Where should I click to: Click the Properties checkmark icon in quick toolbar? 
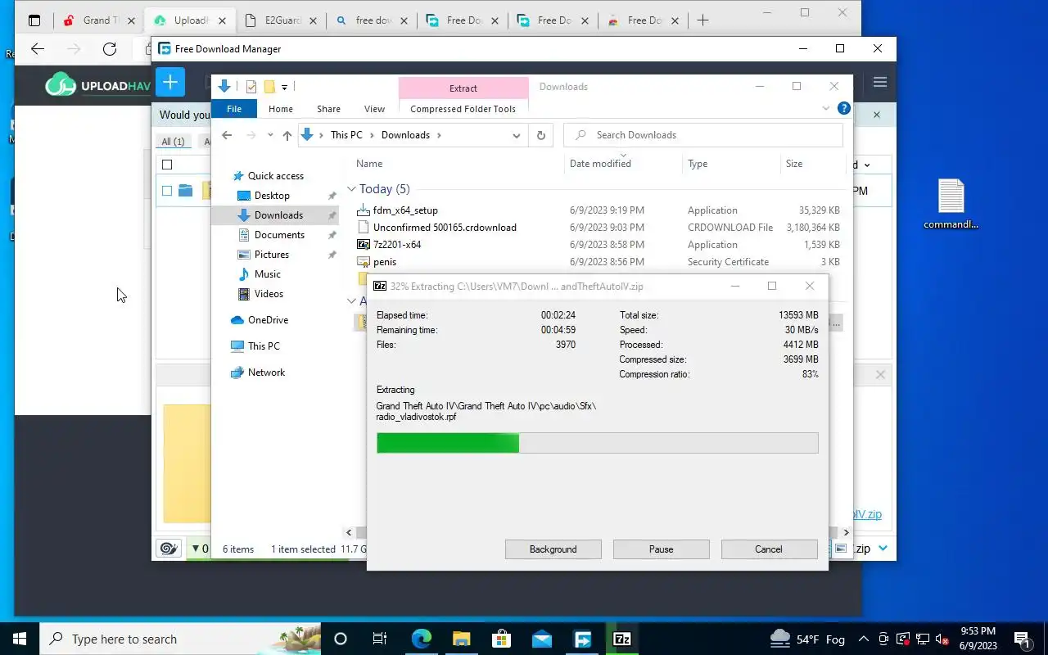tap(251, 87)
